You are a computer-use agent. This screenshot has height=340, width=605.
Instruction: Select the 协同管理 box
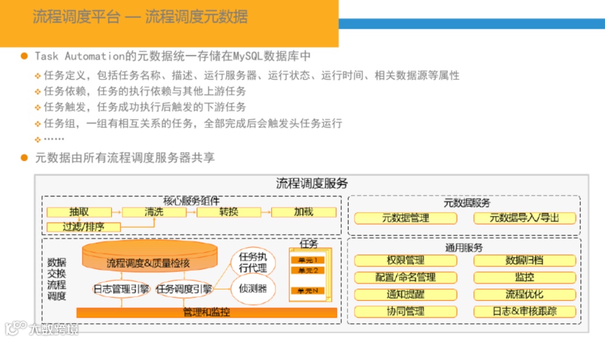pos(406,311)
